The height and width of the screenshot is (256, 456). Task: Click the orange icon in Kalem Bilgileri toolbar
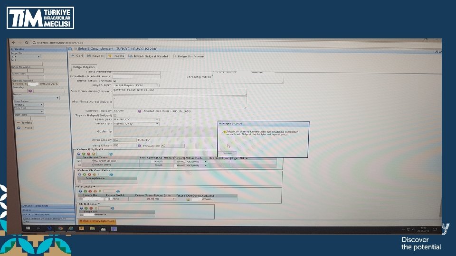94,154
